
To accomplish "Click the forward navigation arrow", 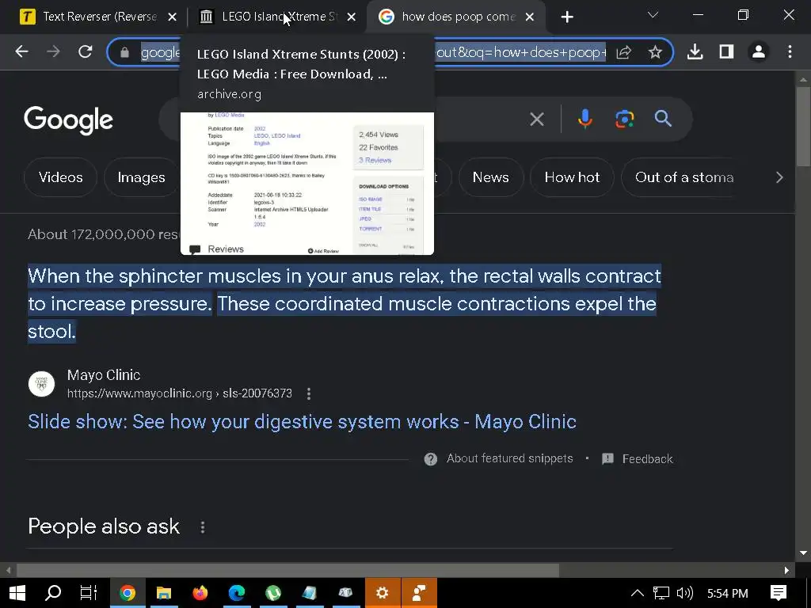I will (x=53, y=51).
